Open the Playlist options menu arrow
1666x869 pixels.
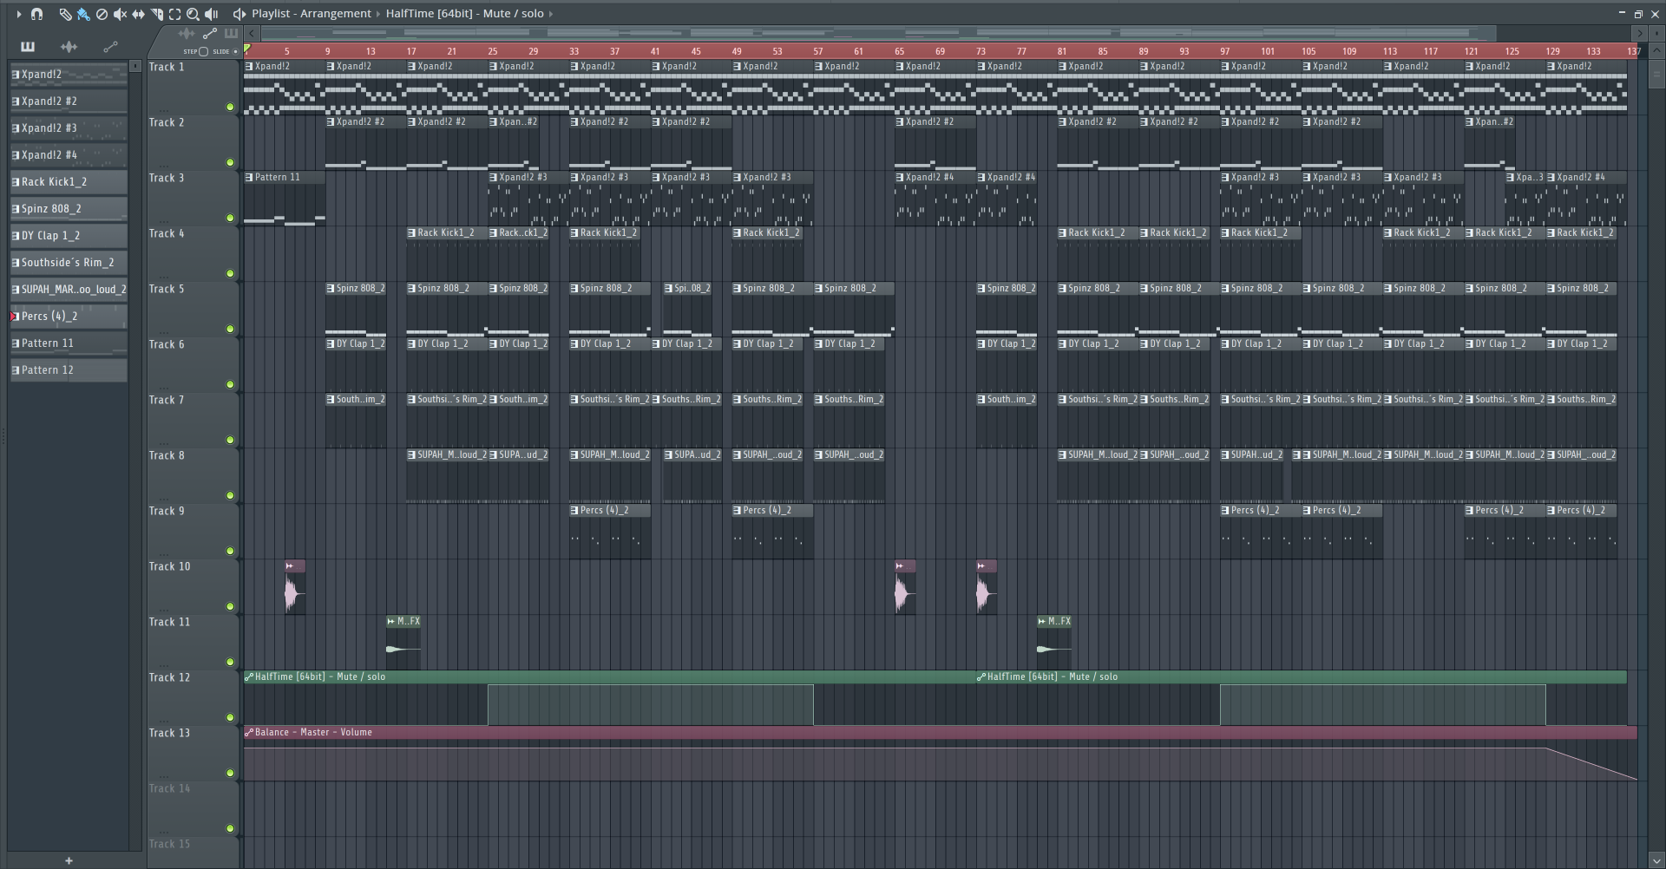pyautogui.click(x=18, y=14)
